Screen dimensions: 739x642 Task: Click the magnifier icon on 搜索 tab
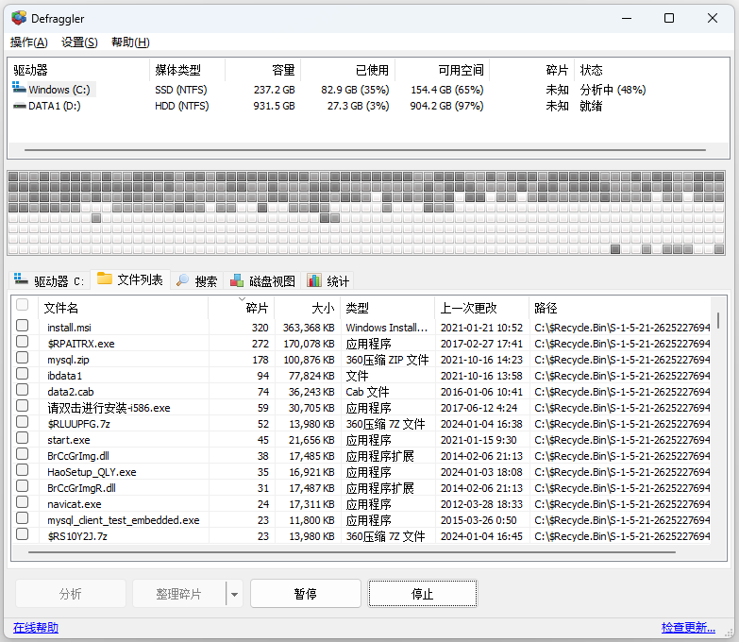coord(182,280)
